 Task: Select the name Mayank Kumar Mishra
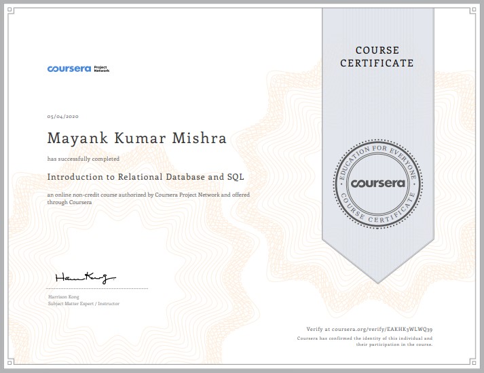[137, 138]
